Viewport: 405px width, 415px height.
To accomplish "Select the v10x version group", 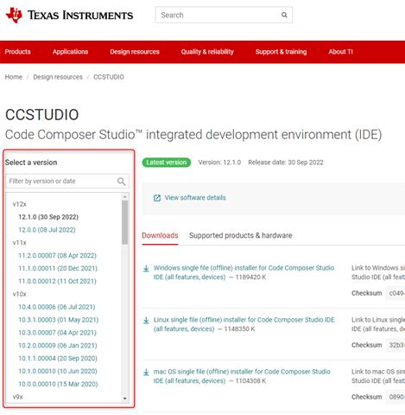I will point(19,294).
